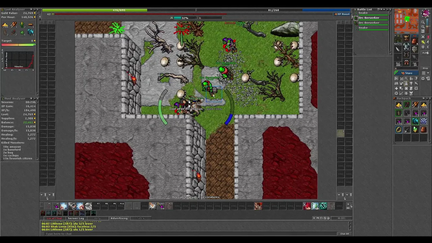Click the legs equipment slot
This screenshot has width=432, height=243.
[406, 54]
